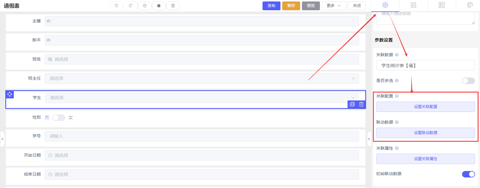This screenshot has width=480, height=188.
Task: Toggle the 性别 male/female switch
Action: [x=59, y=118]
